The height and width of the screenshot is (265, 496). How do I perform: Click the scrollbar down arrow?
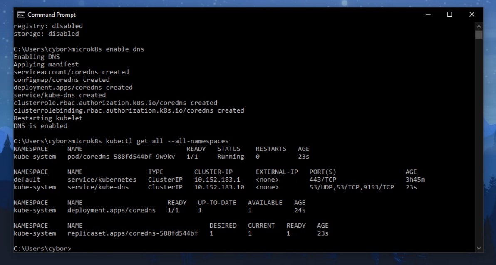pos(479,248)
